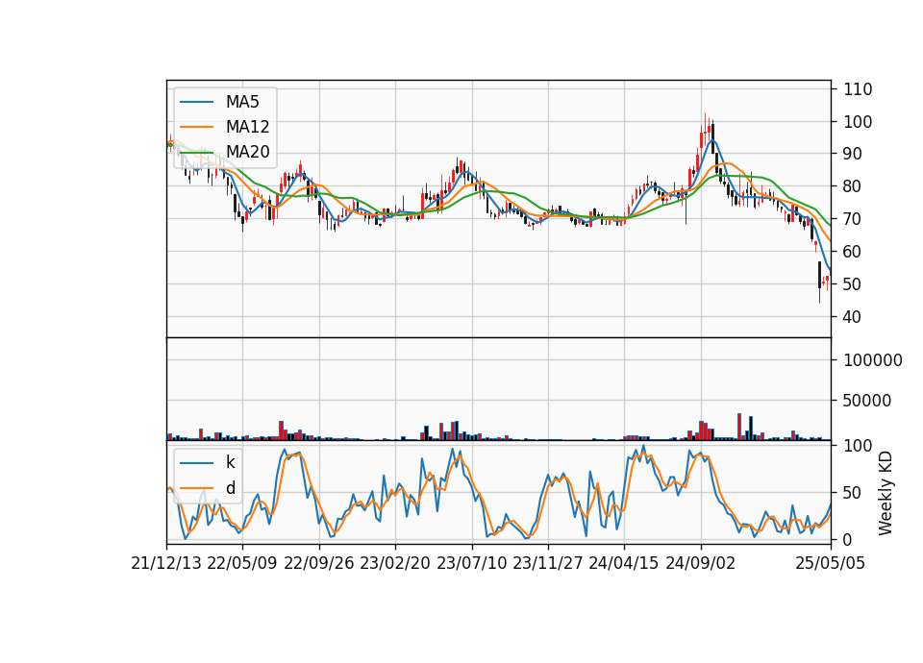Click the 23/11/27 date label

tap(548, 563)
